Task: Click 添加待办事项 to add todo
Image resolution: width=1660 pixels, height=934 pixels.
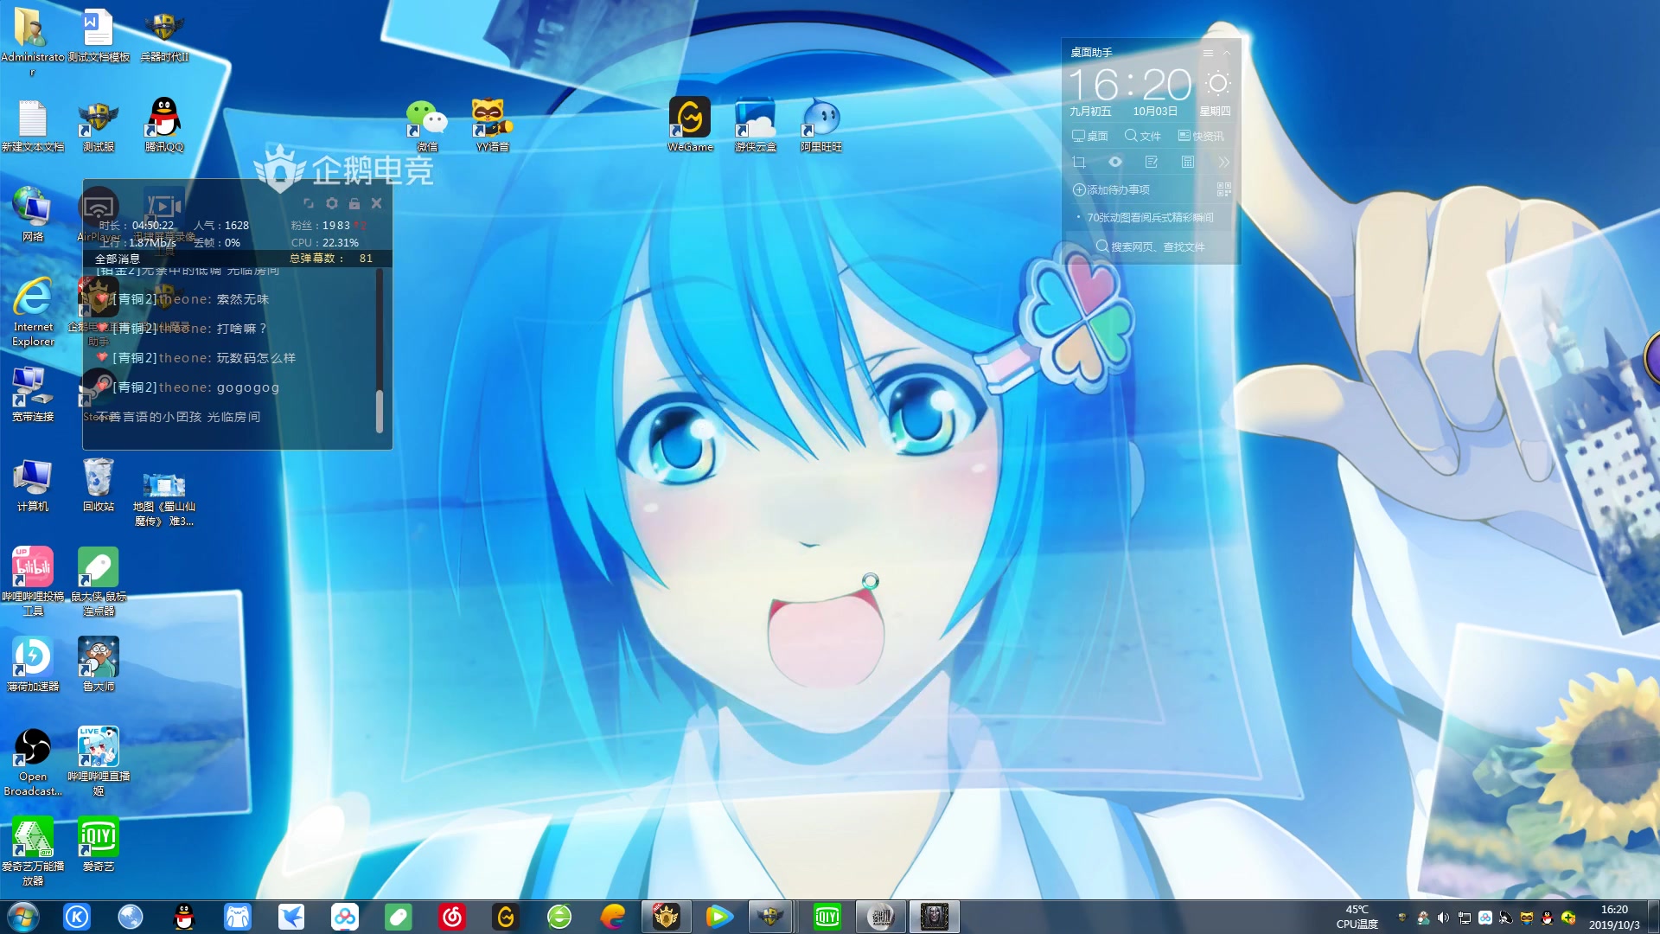Action: [1112, 189]
